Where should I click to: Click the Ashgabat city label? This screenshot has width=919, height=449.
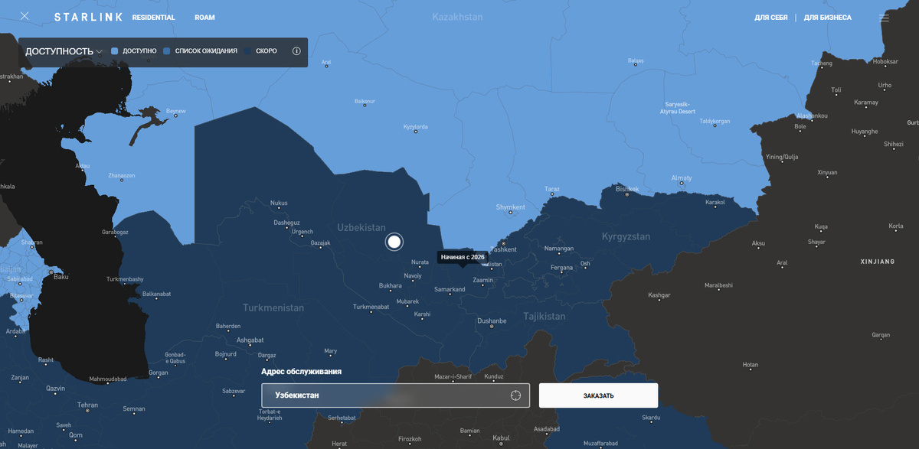tap(250, 340)
